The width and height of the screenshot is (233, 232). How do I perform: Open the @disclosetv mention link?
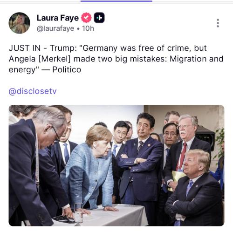coord(33,91)
